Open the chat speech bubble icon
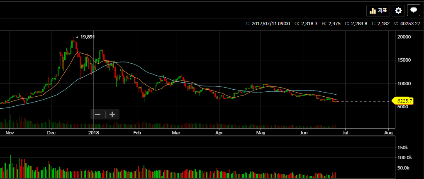 tap(414, 10)
